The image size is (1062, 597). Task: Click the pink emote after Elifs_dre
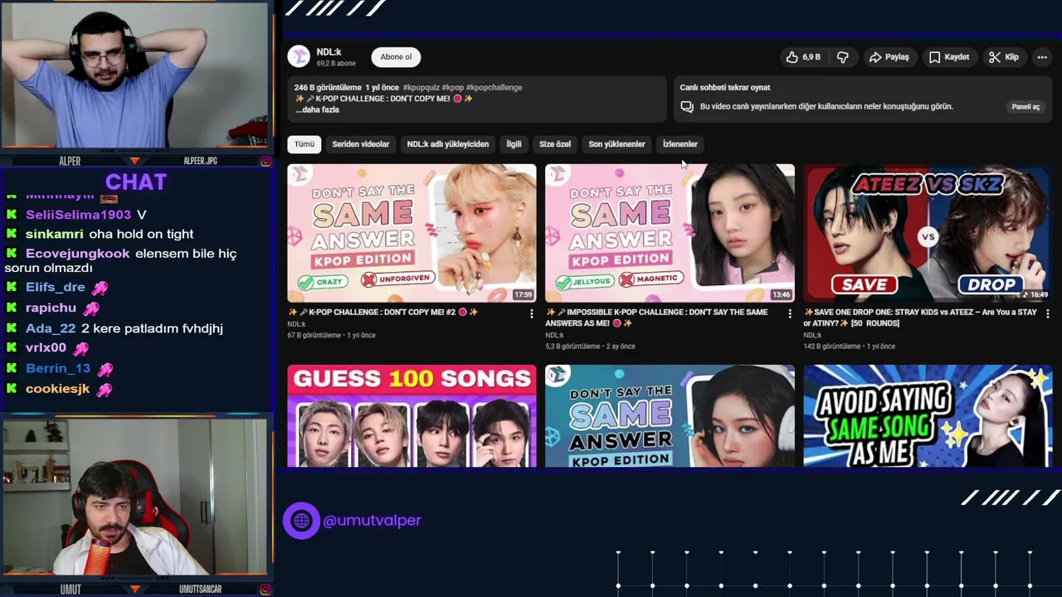point(100,288)
